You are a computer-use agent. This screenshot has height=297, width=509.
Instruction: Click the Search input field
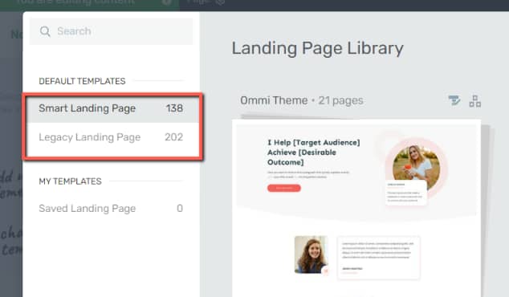pyautogui.click(x=111, y=31)
